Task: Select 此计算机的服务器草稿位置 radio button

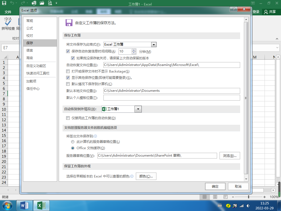Action: coord(72,142)
